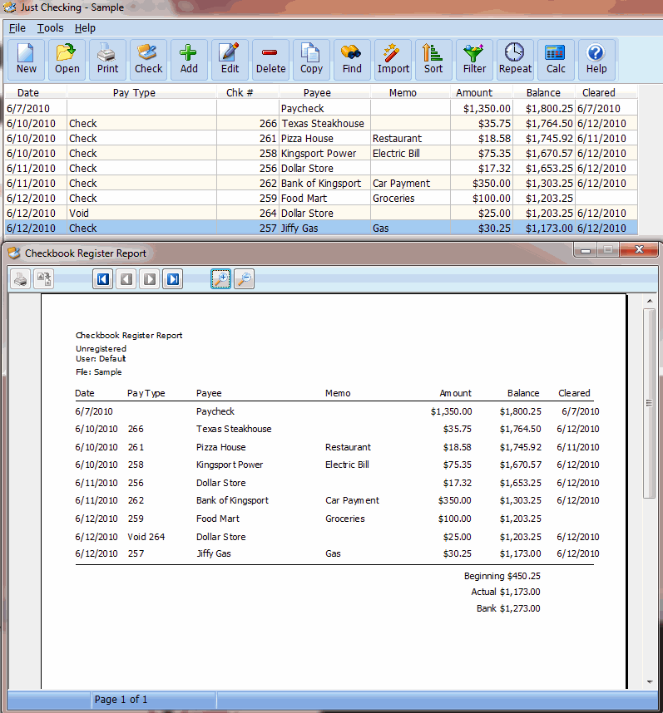
Task: Open the Tools menu
Action: tap(50, 28)
